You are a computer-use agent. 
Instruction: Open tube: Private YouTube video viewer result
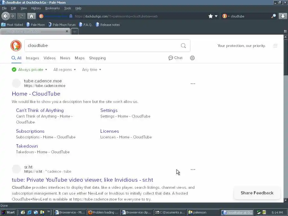point(82,180)
